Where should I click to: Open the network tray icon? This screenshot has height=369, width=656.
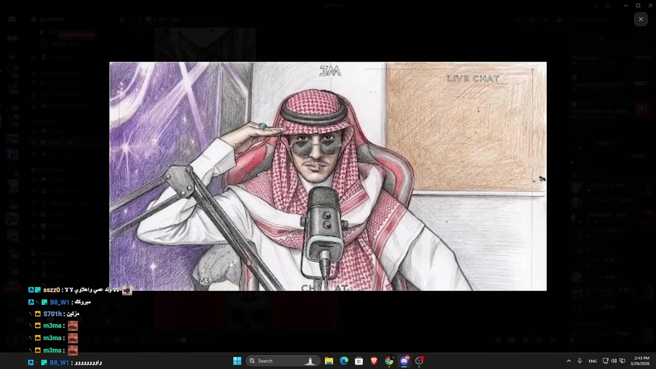pos(605,361)
